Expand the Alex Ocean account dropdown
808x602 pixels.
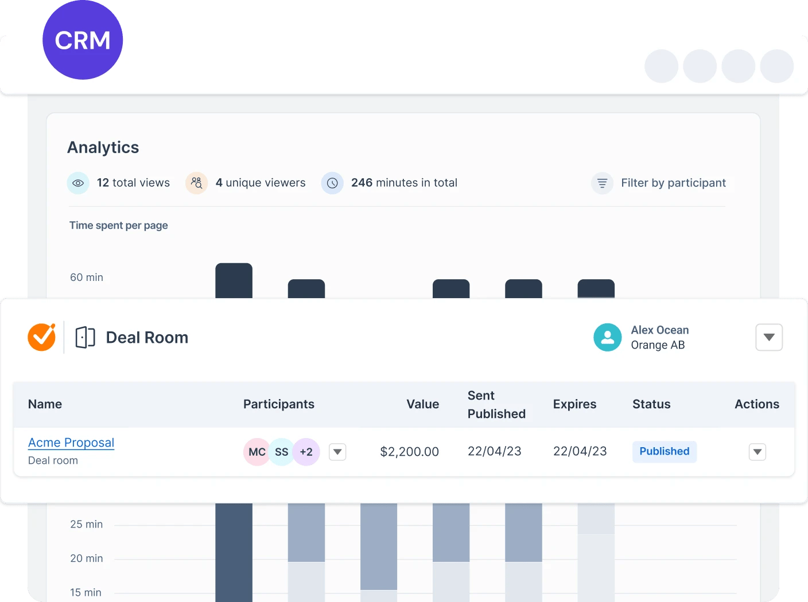(769, 337)
